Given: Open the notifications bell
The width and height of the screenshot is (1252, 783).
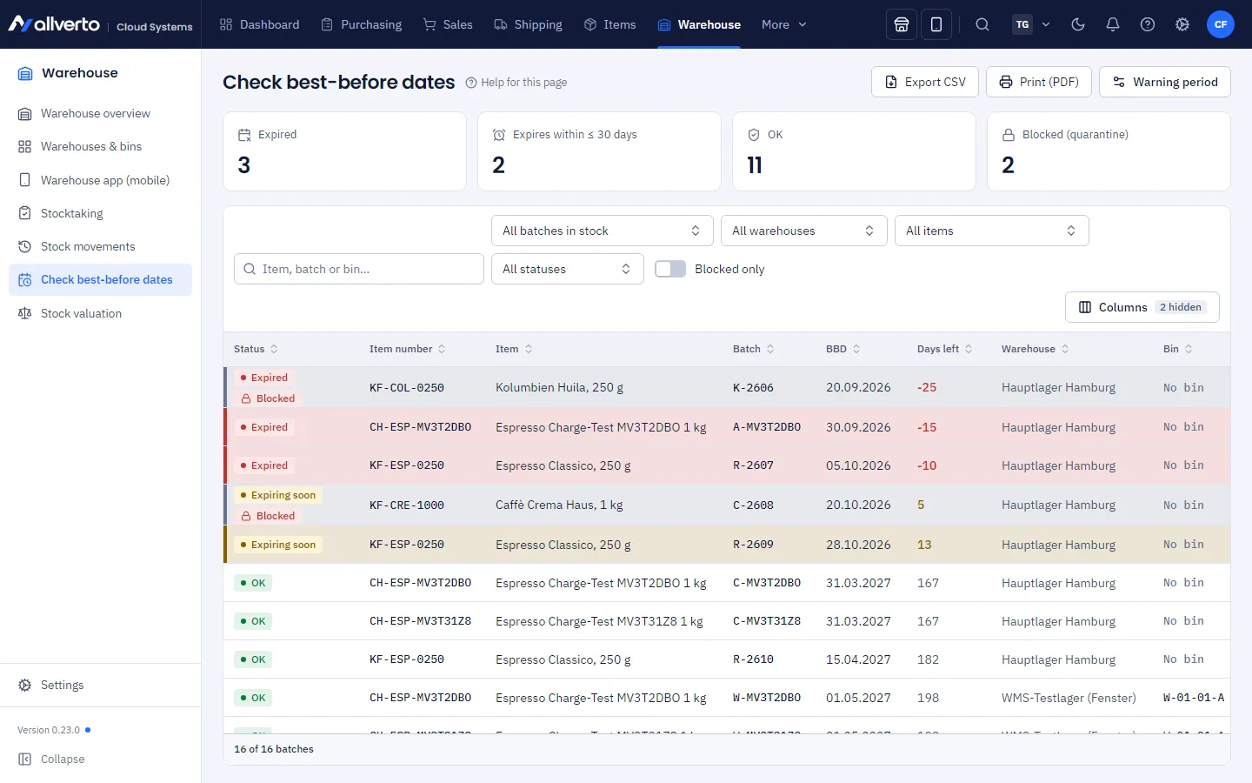Looking at the screenshot, I should pos(1113,24).
